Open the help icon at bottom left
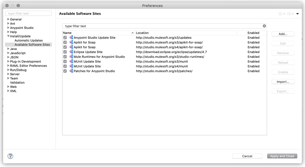Image resolution: width=305 pixels, height=167 pixels. 10,156
